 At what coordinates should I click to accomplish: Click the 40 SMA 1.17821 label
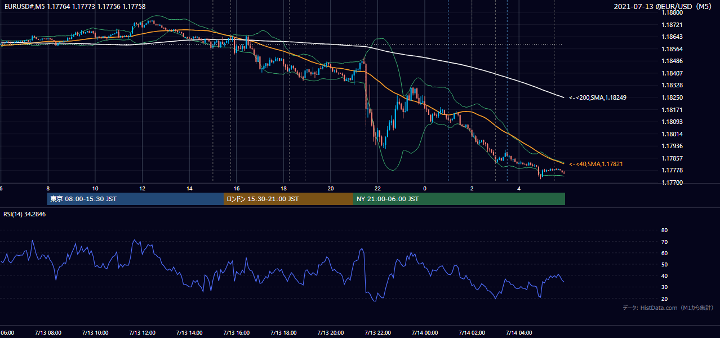click(x=596, y=164)
